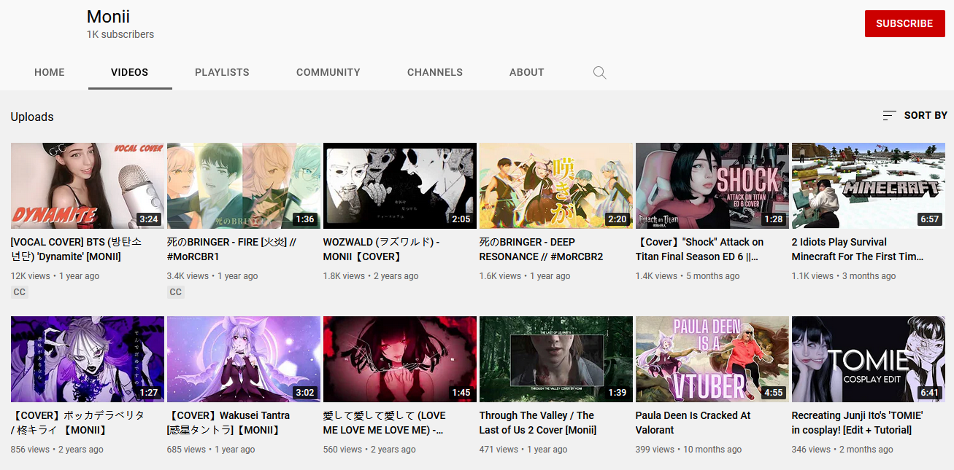Click the 'Through The Valley / The Last of Us 2' title
This screenshot has width=954, height=470.
(x=538, y=423)
